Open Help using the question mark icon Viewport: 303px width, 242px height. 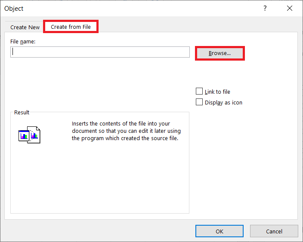265,8
